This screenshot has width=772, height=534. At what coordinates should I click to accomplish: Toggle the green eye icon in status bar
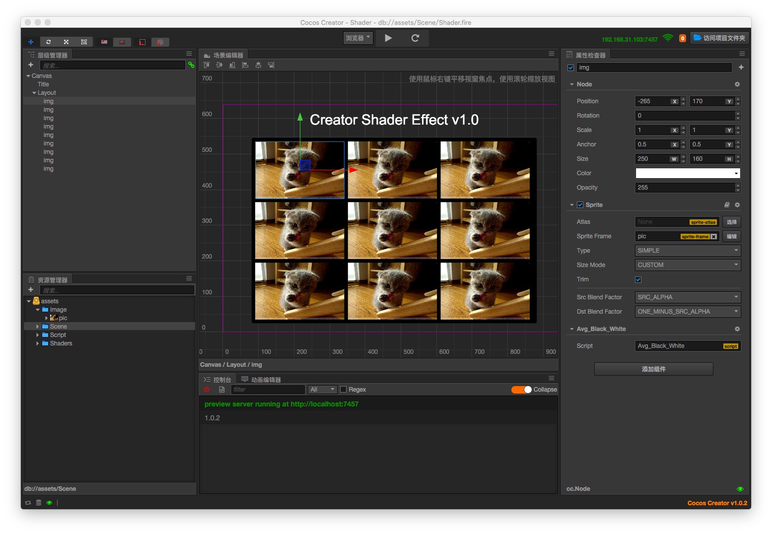tap(49, 503)
